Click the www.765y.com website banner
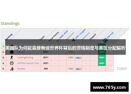The height and width of the screenshot is (94, 131). pos(110,87)
